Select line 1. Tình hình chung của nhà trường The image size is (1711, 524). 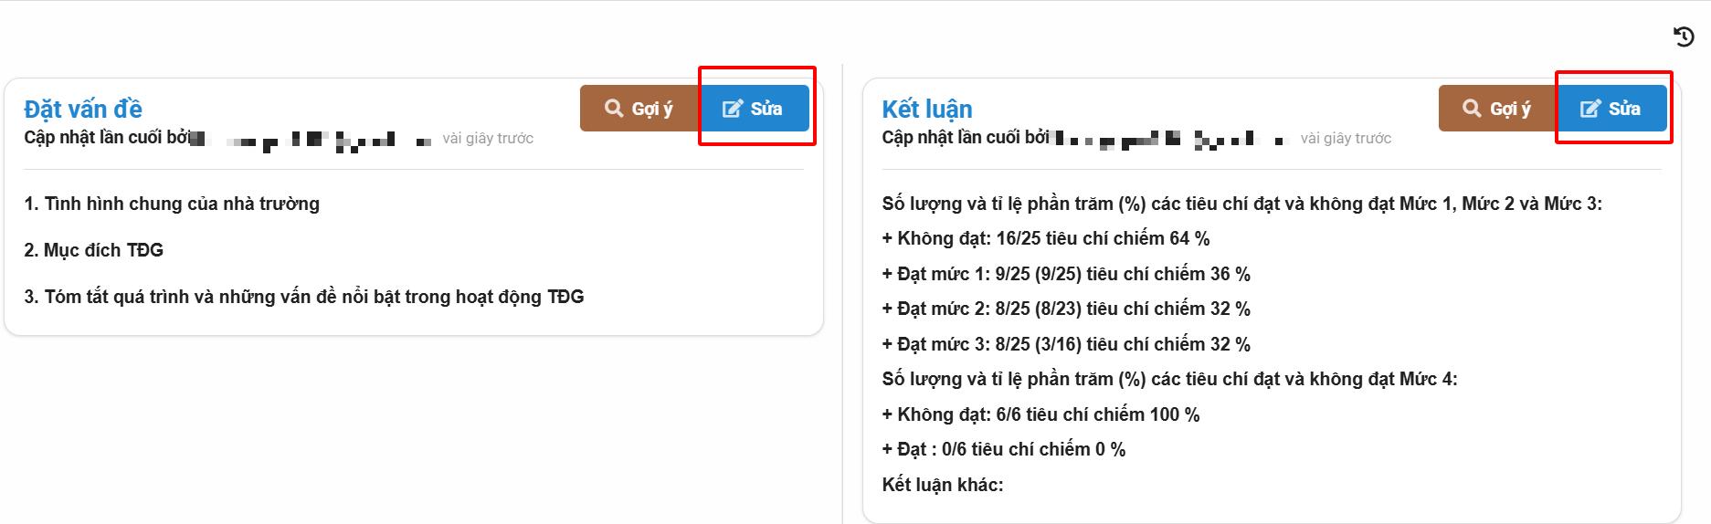tap(172, 204)
